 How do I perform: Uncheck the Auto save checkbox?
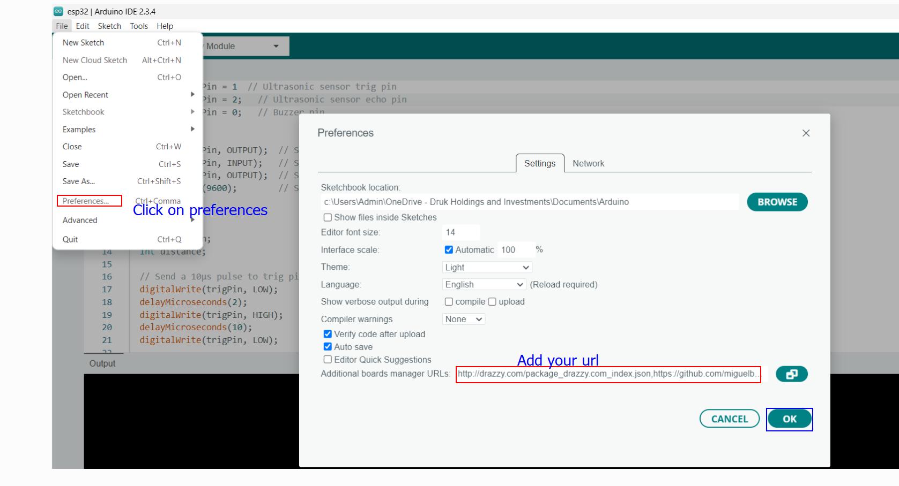tap(328, 347)
